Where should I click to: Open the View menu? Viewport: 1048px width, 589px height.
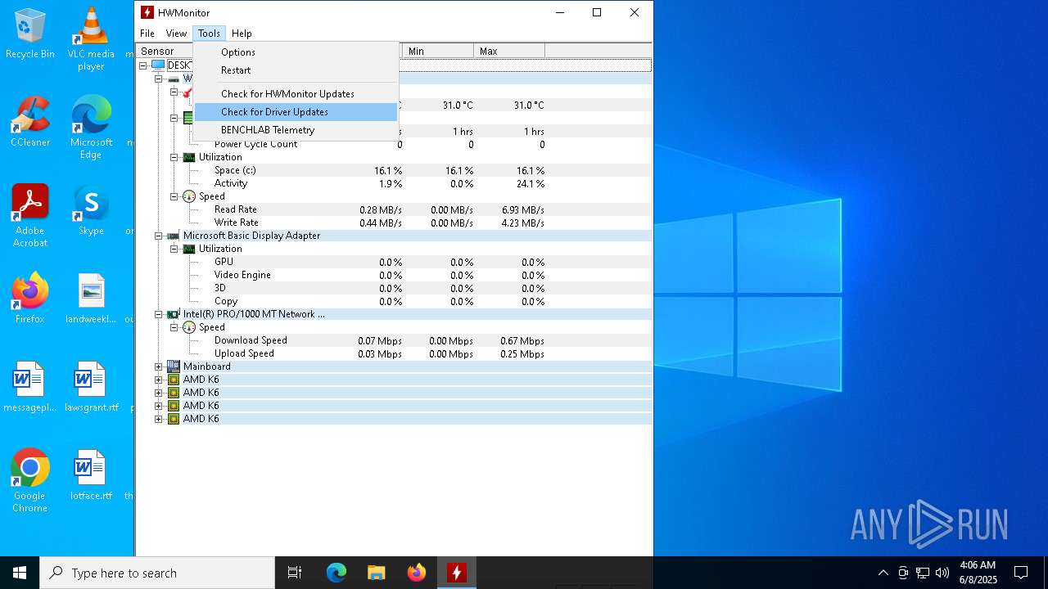(176, 34)
